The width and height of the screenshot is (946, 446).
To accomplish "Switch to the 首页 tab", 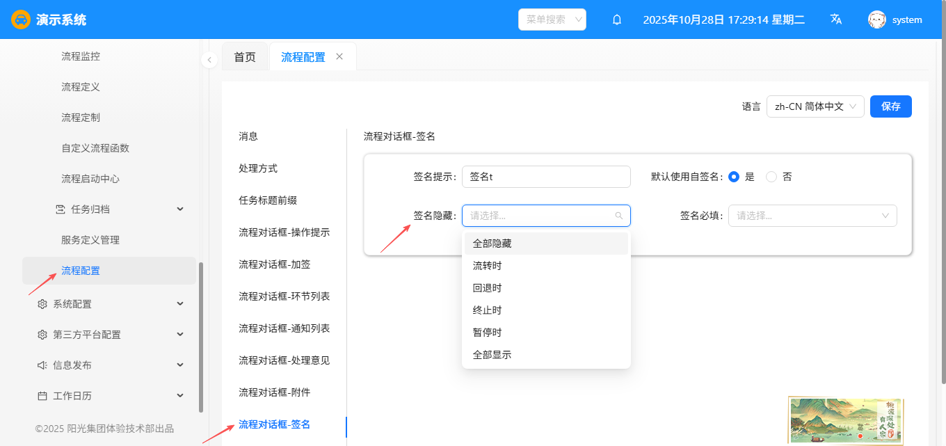I will click(245, 57).
